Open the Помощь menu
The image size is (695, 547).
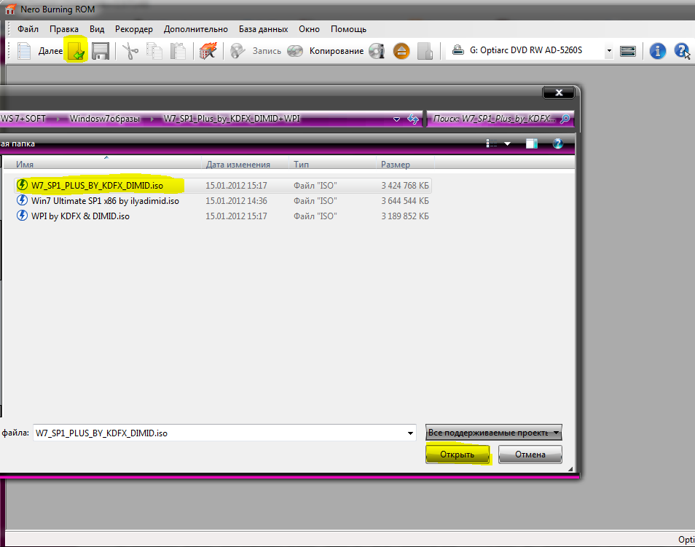tap(348, 29)
